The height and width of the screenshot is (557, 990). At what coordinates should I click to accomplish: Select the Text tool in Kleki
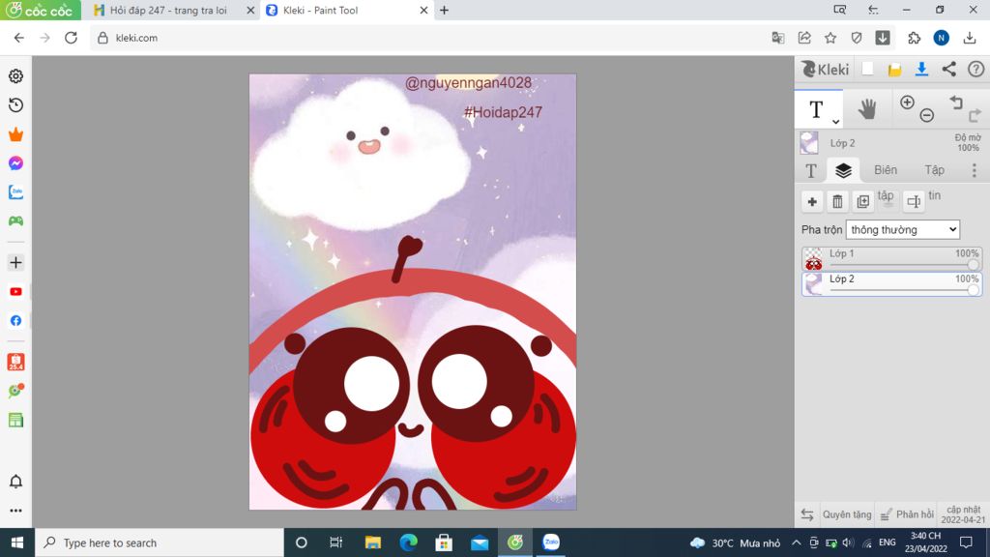tap(816, 109)
